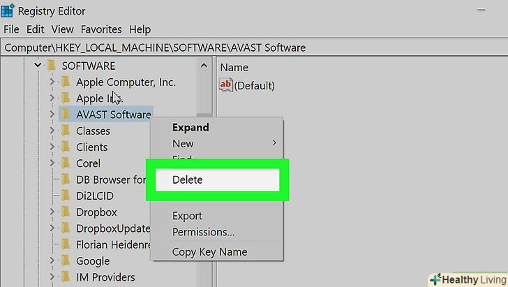This screenshot has height=287, width=508.
Task: Open the Favorites menu
Action: pyautogui.click(x=100, y=29)
